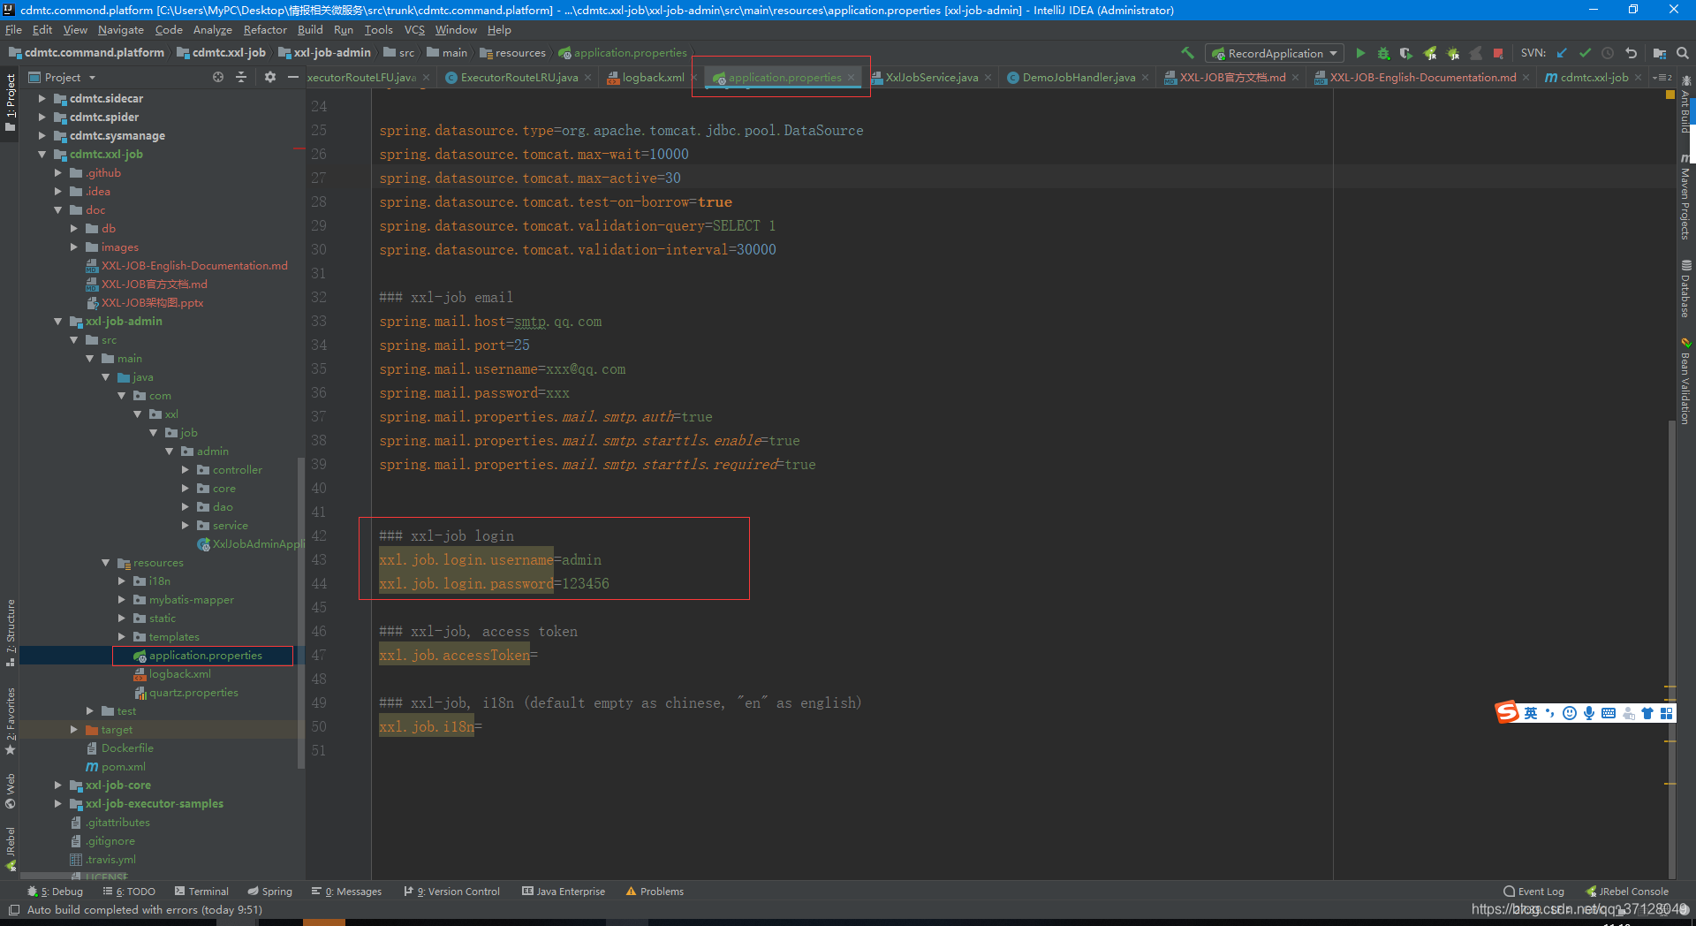Expand the .github folder
Image resolution: width=1696 pixels, height=926 pixels.
click(x=57, y=172)
